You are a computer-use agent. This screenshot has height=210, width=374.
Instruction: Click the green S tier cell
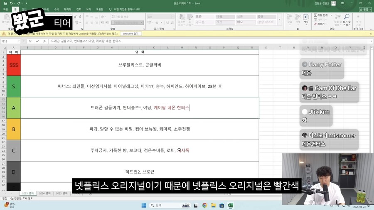14,86
